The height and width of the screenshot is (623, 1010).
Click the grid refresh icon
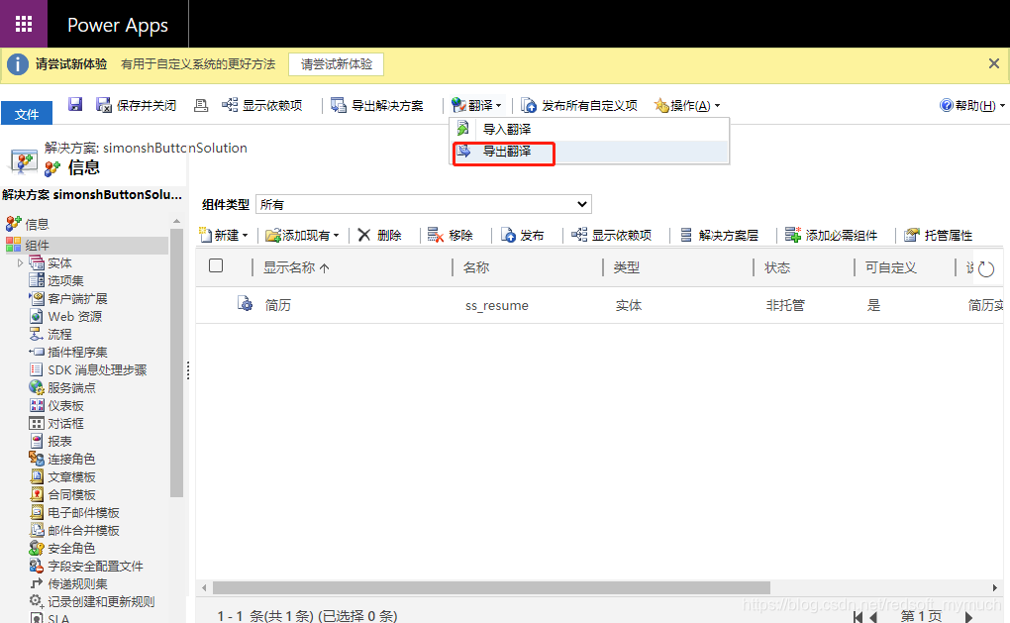point(986,268)
